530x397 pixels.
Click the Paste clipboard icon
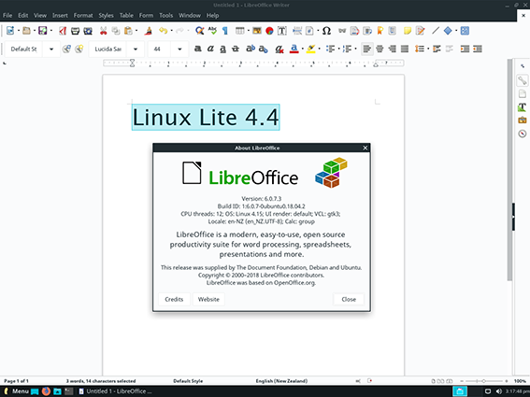128,31
